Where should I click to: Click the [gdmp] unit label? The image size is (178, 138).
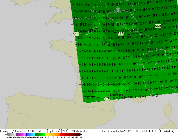pos(54,131)
